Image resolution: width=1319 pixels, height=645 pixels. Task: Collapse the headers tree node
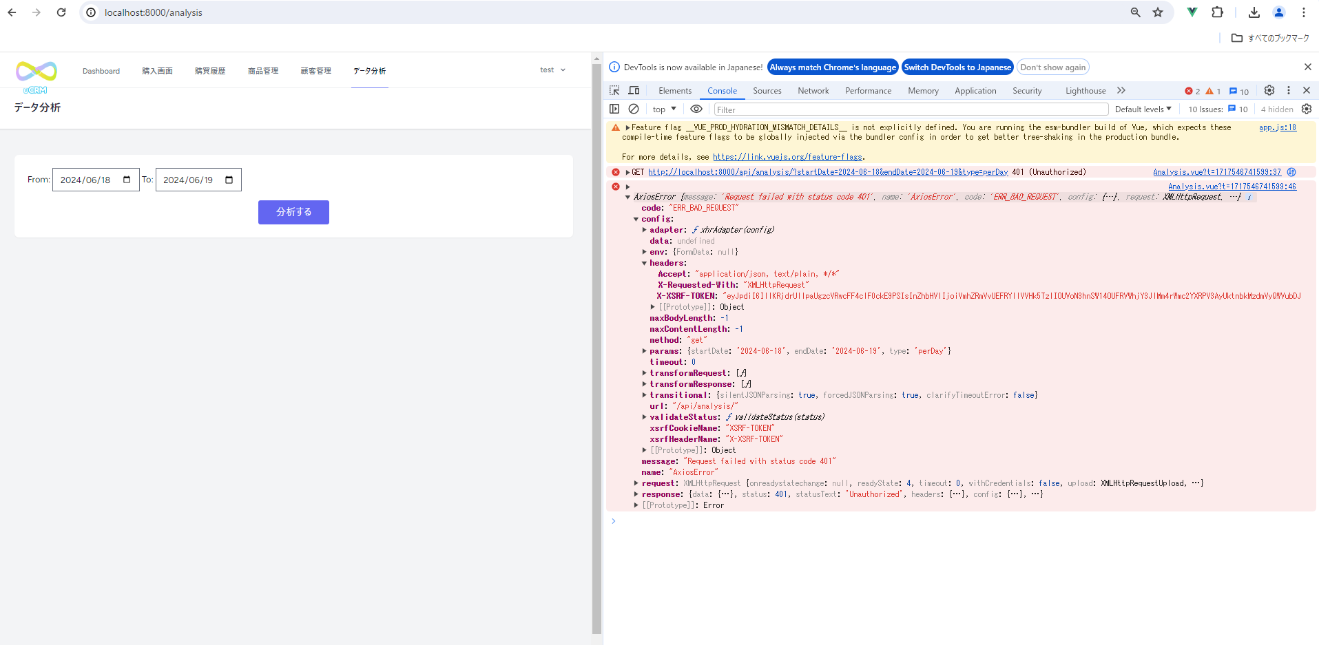(645, 263)
